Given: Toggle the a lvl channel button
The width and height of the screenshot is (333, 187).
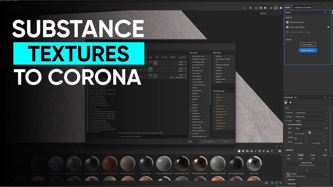Looking at the screenshot, I should tap(313, 158).
